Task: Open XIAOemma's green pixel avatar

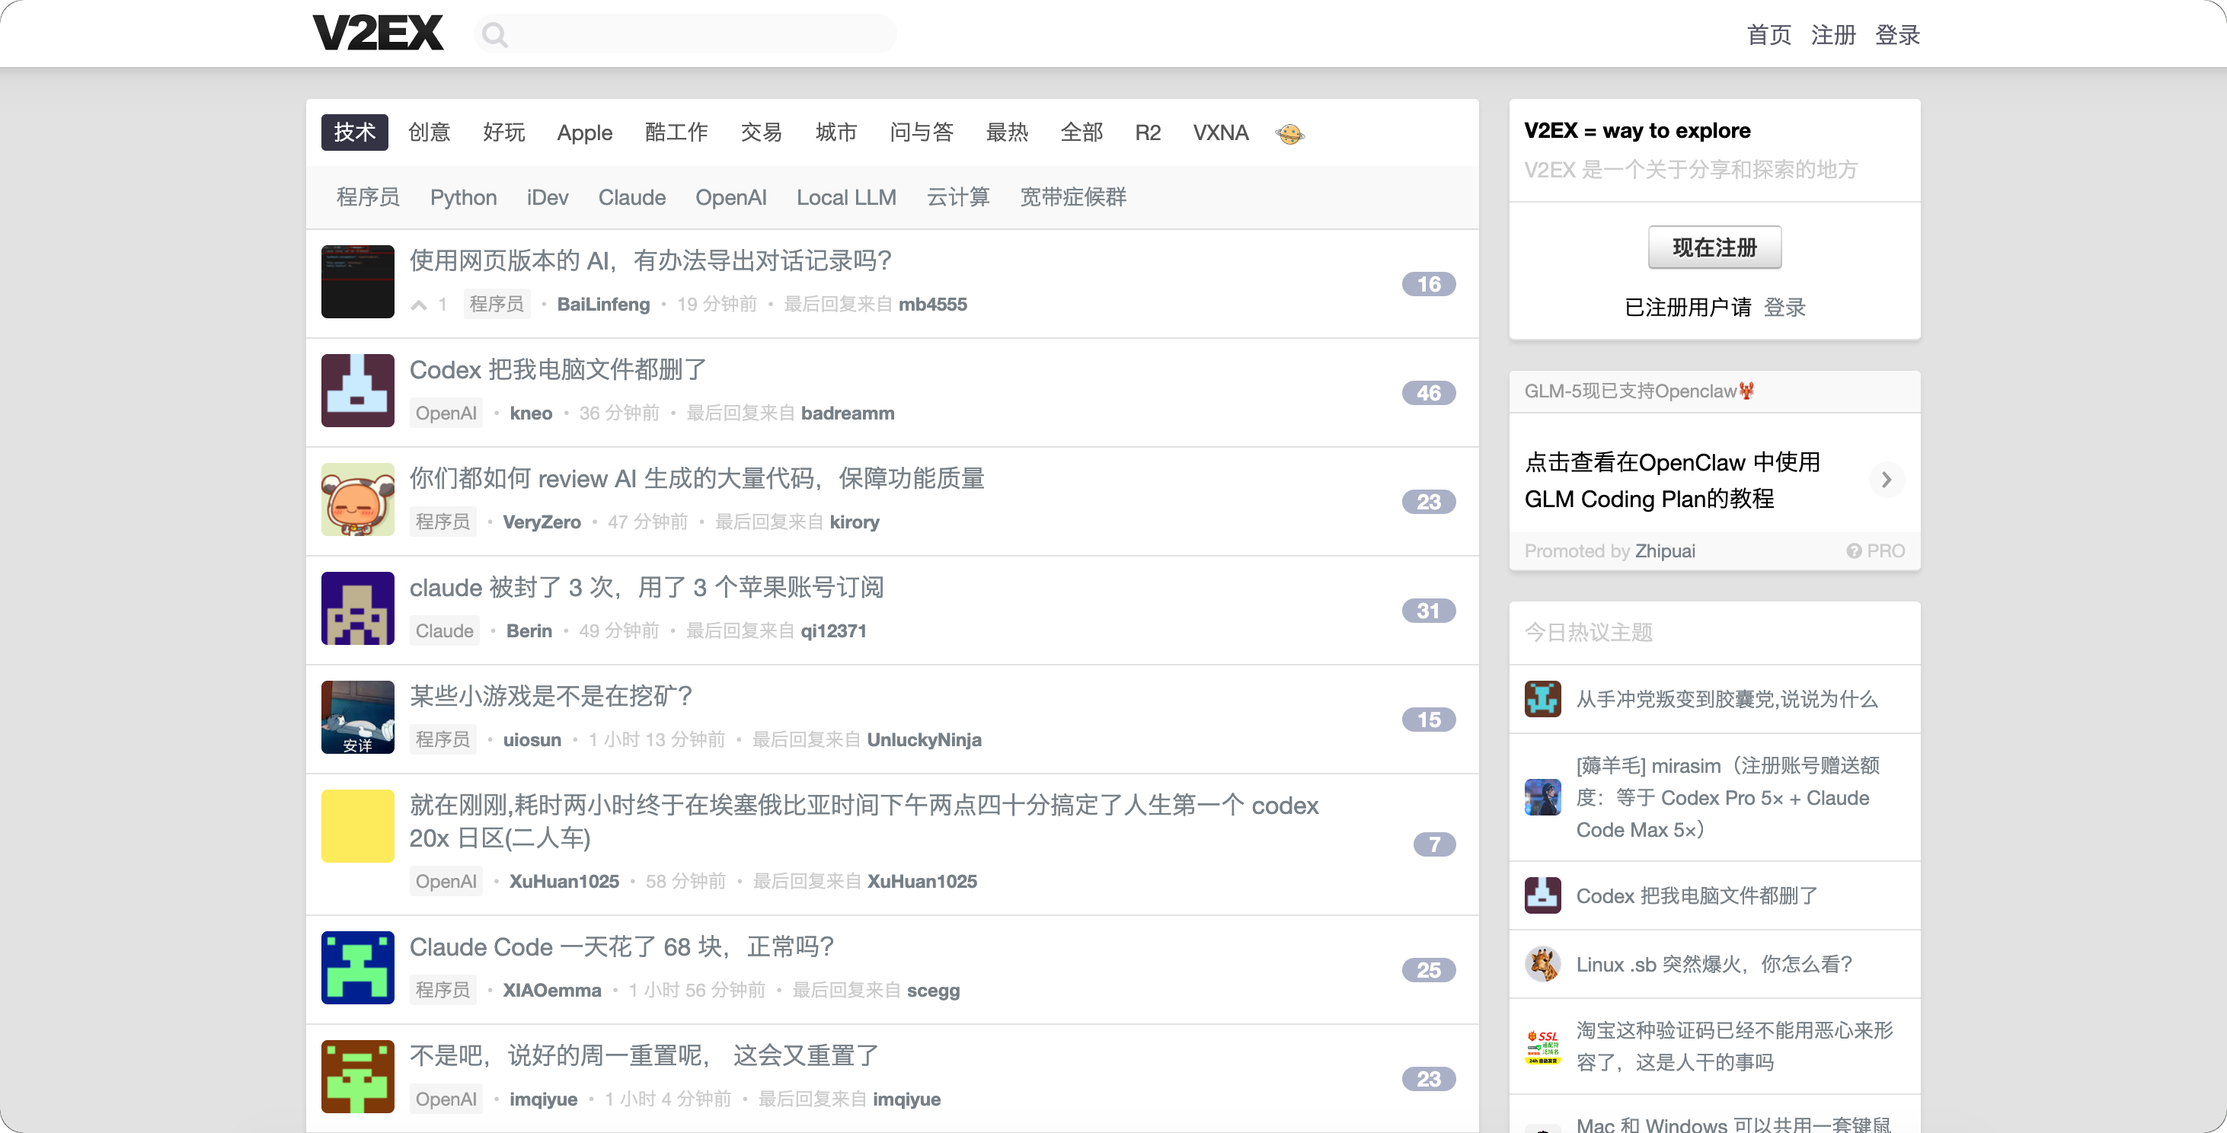Action: [358, 968]
